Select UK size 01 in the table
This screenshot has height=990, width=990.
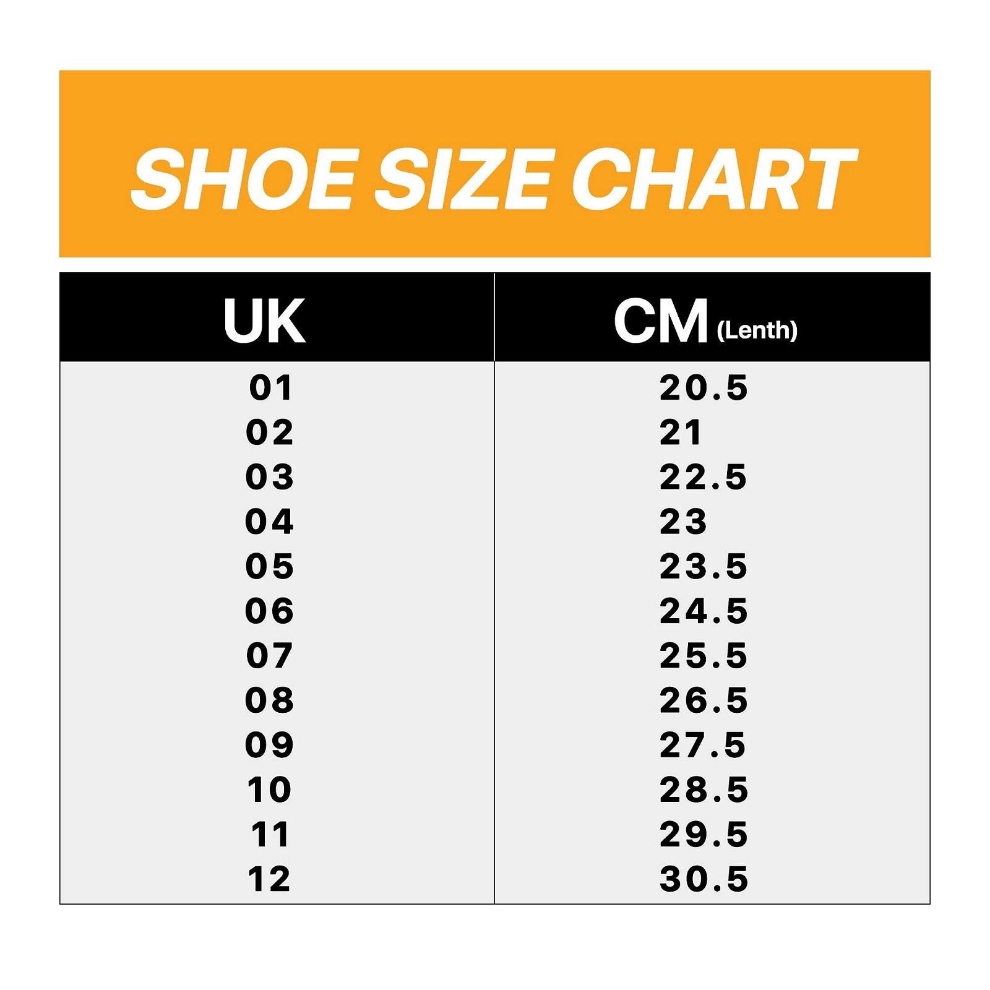[x=270, y=388]
